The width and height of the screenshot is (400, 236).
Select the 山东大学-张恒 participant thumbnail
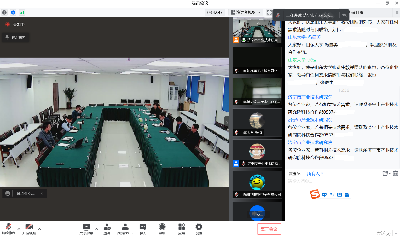coord(257,122)
